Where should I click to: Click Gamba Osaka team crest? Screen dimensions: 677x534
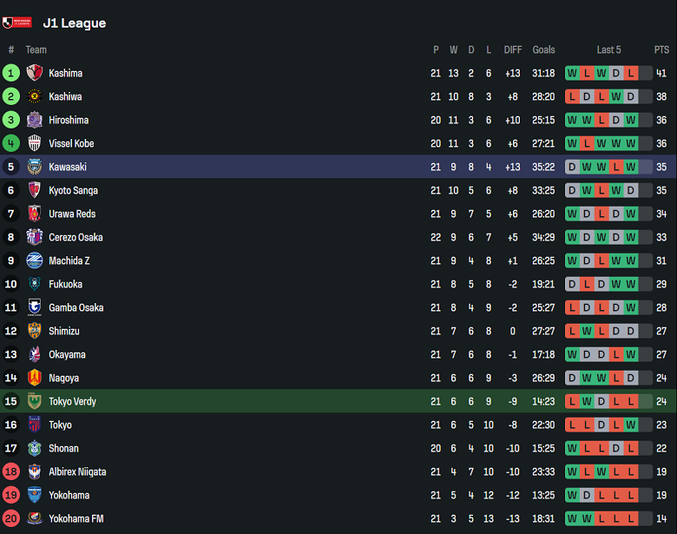click(35, 307)
